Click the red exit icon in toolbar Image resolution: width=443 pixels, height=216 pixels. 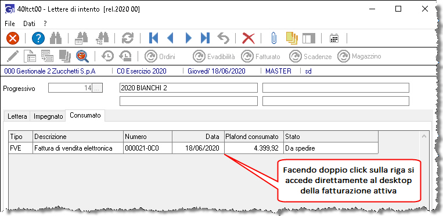tap(13, 38)
